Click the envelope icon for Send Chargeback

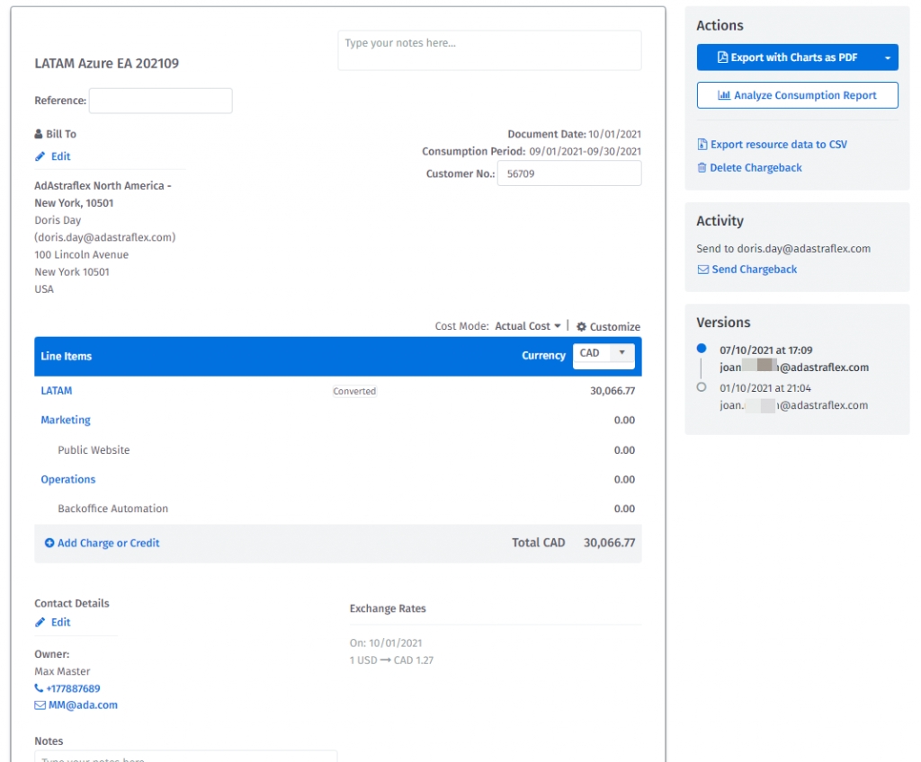click(x=702, y=270)
